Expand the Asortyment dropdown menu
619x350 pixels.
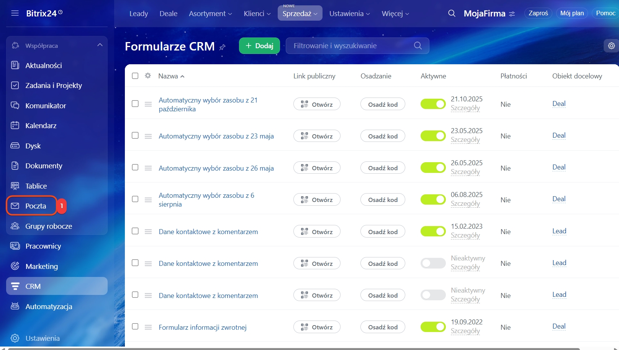(x=210, y=13)
